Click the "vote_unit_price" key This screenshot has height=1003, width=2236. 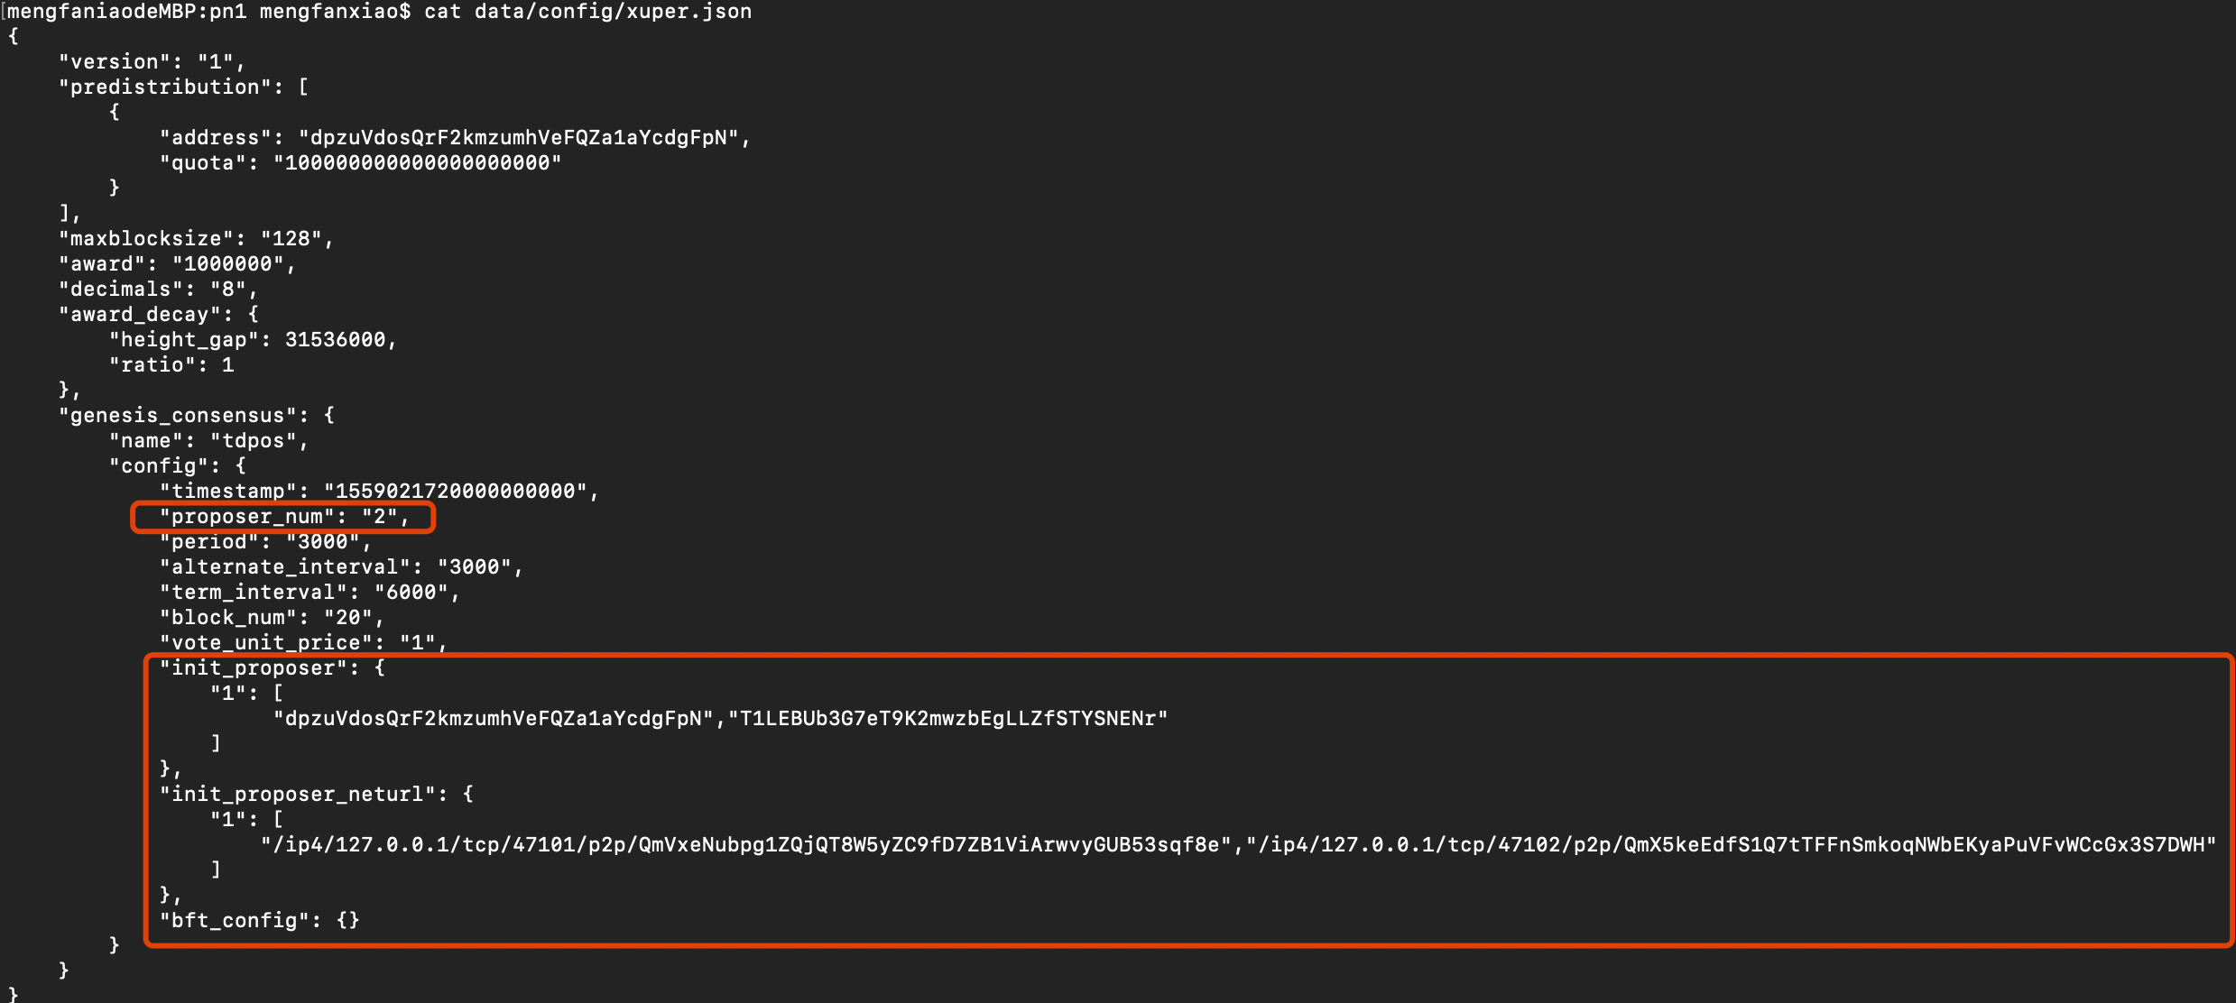pyautogui.click(x=265, y=643)
